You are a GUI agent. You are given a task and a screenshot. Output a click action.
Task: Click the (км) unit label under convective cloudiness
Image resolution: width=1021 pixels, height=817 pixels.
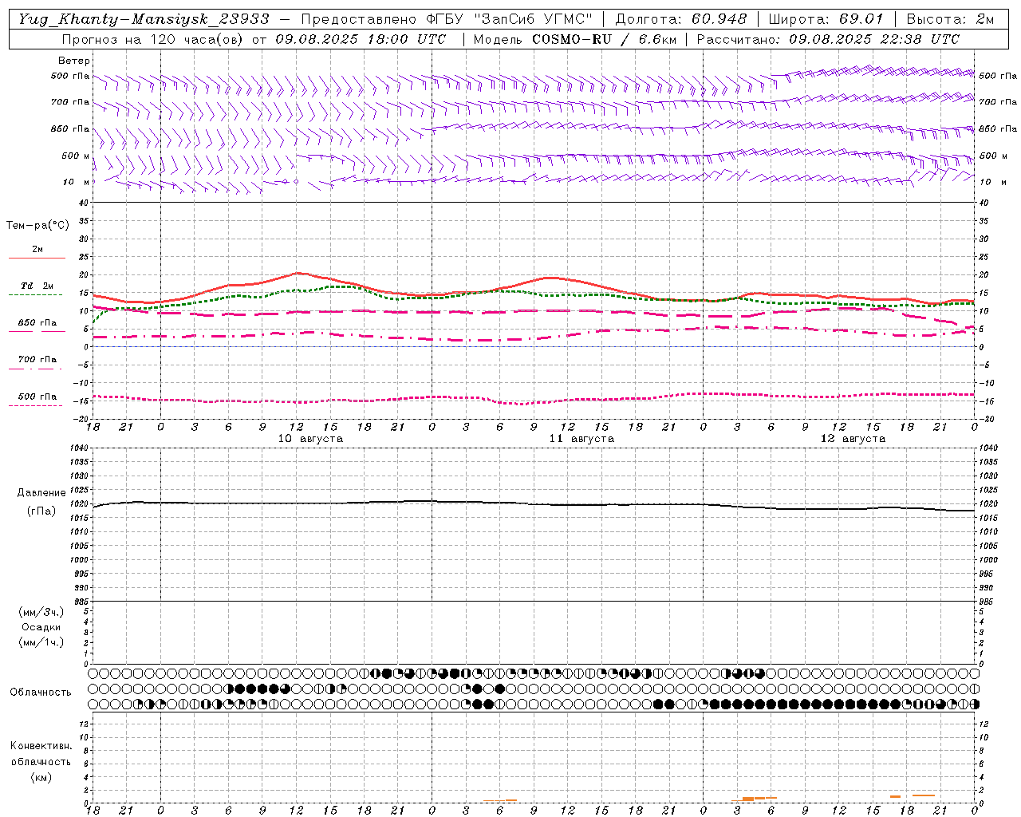(x=41, y=777)
